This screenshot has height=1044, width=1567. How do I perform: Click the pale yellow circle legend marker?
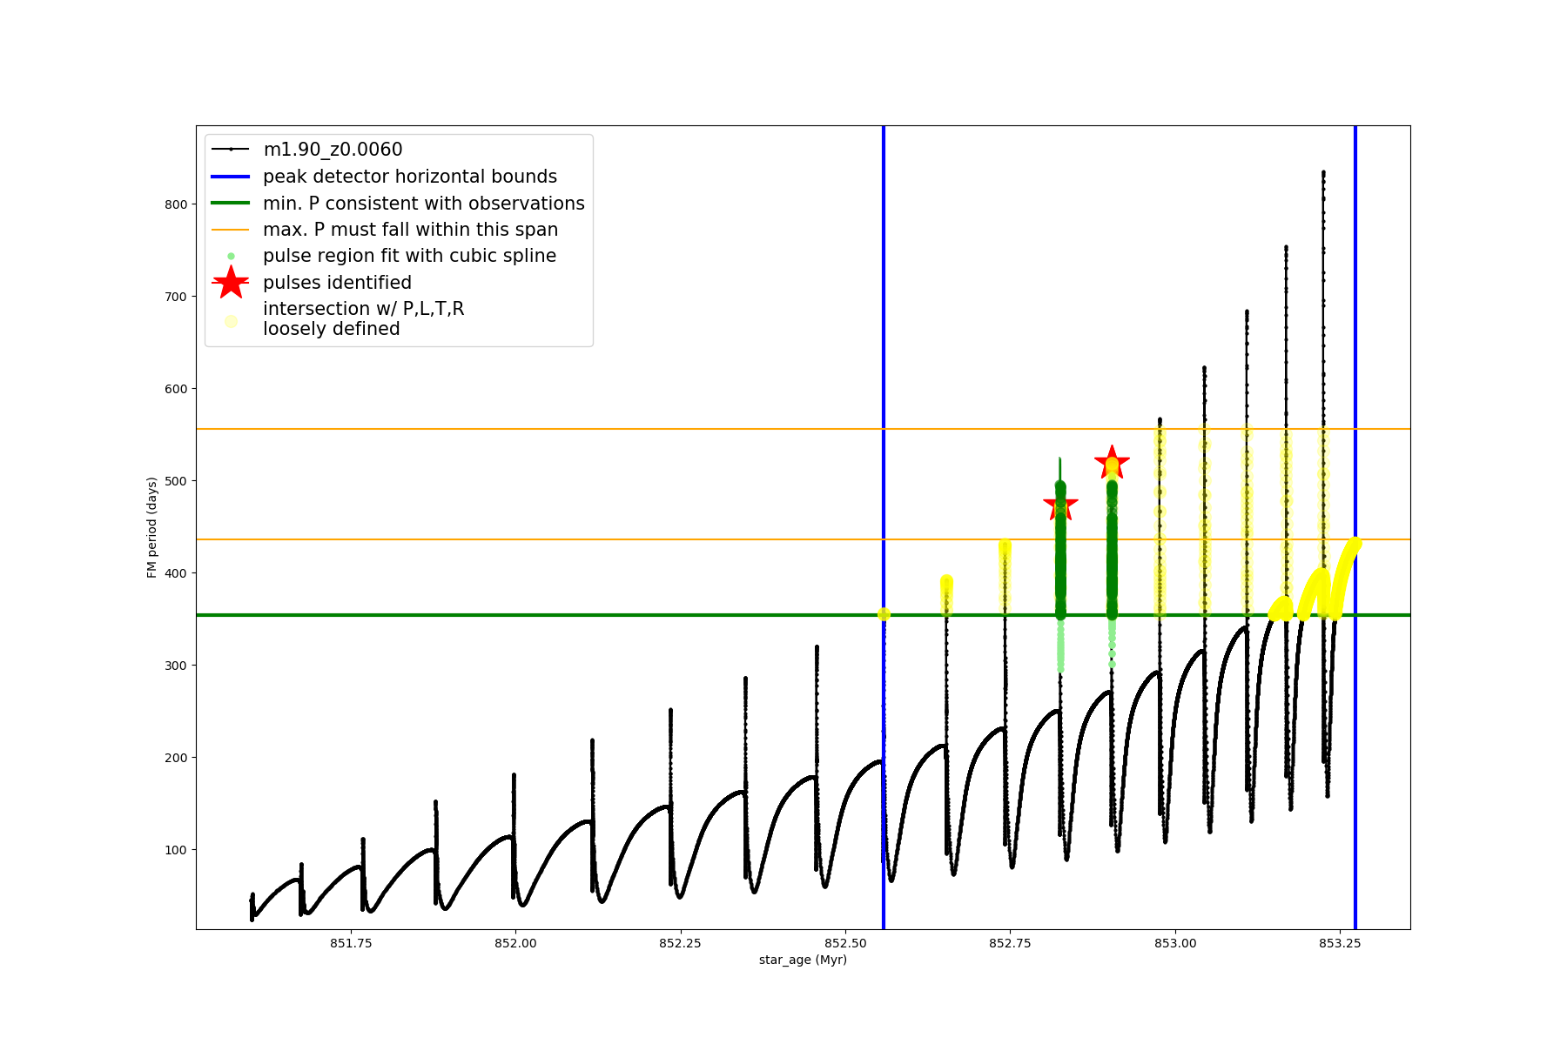(x=231, y=321)
